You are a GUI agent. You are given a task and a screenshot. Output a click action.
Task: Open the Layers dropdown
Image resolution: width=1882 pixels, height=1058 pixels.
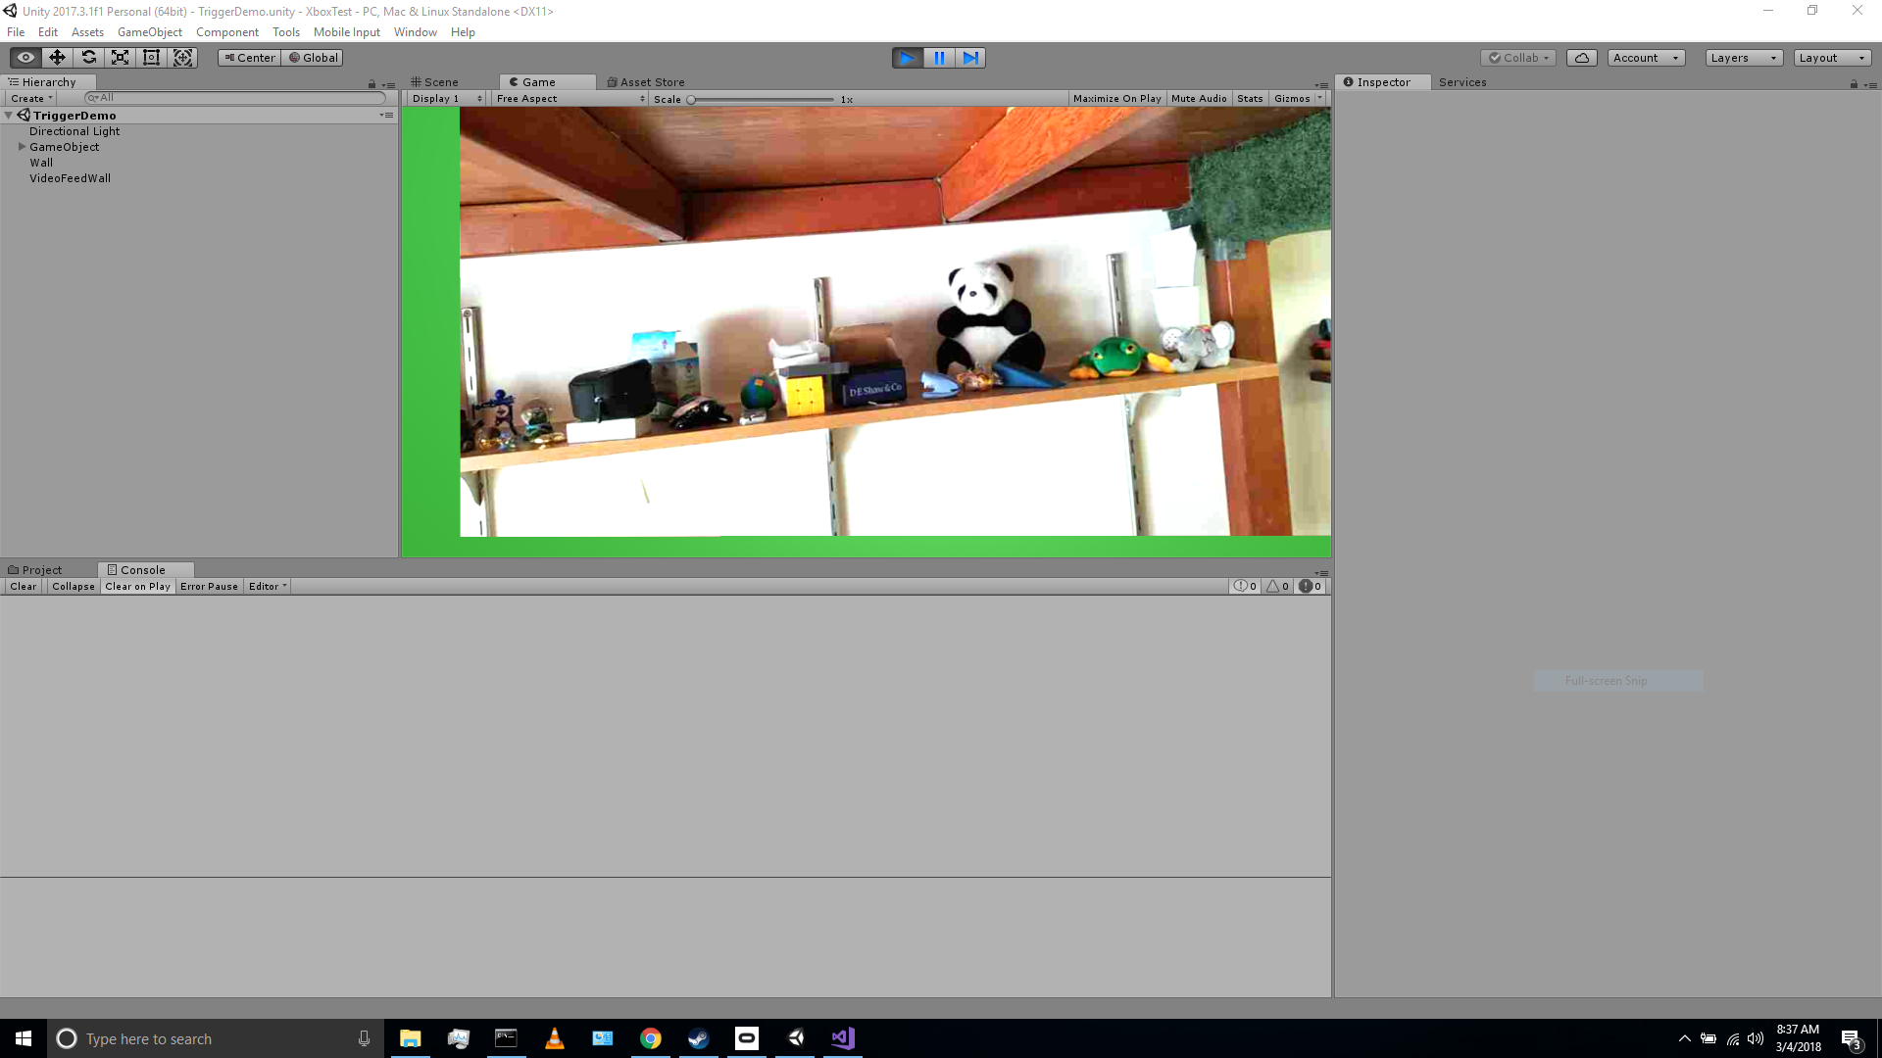(1743, 58)
